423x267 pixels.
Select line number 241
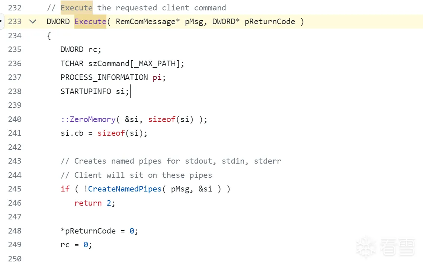tap(15, 133)
